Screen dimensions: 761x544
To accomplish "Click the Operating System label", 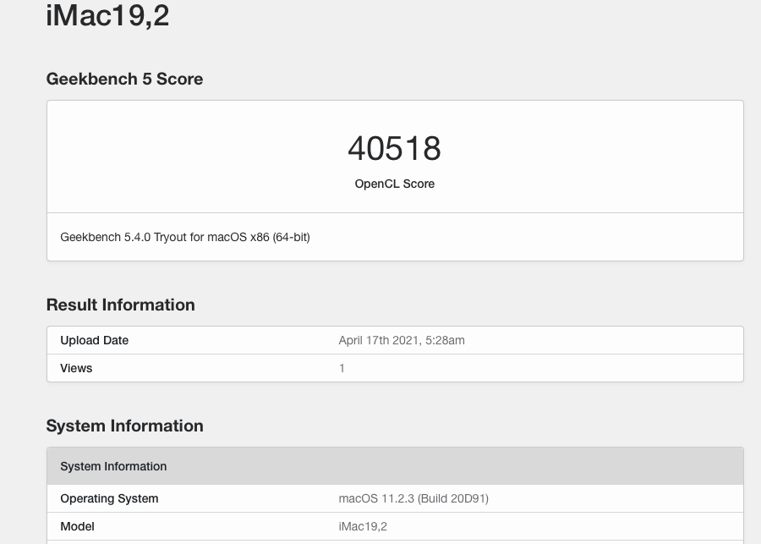I will pos(109,498).
